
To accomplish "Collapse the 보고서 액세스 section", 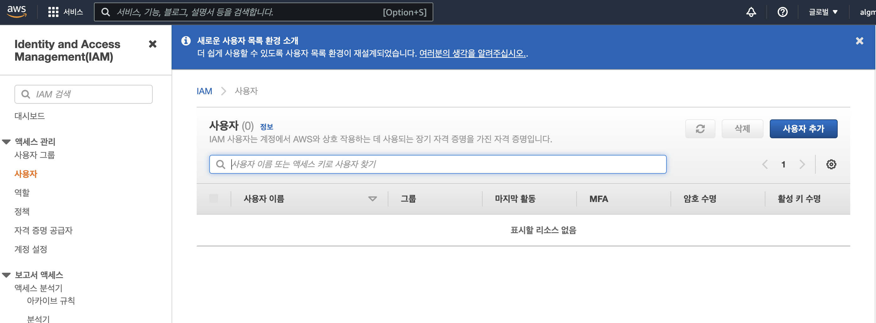I will pyautogui.click(x=7, y=275).
